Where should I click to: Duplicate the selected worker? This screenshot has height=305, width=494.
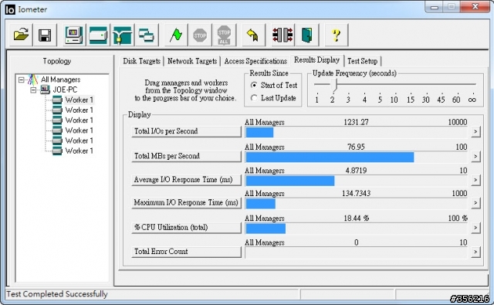(146, 35)
